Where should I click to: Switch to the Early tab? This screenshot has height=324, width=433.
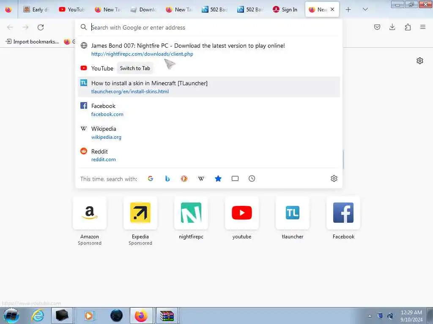[x=36, y=10]
